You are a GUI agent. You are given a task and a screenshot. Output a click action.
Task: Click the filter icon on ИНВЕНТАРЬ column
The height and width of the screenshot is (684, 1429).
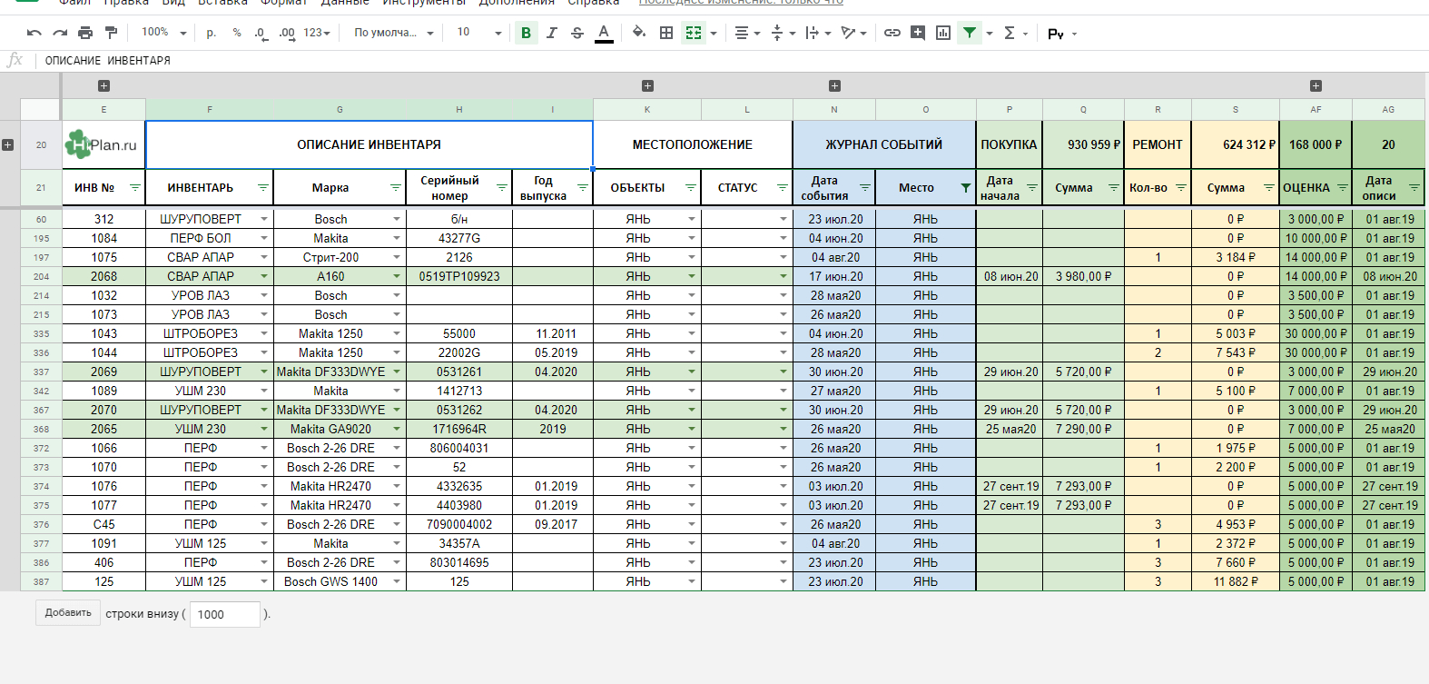tap(263, 188)
